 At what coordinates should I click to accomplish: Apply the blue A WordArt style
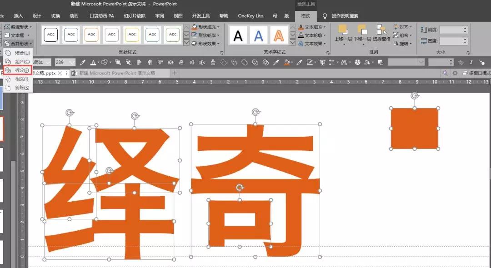258,35
